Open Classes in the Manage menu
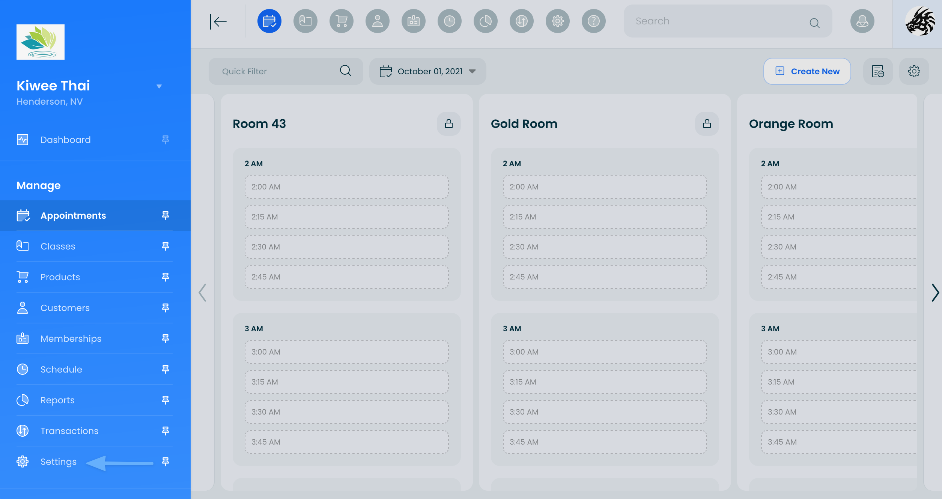942x499 pixels. (58, 246)
